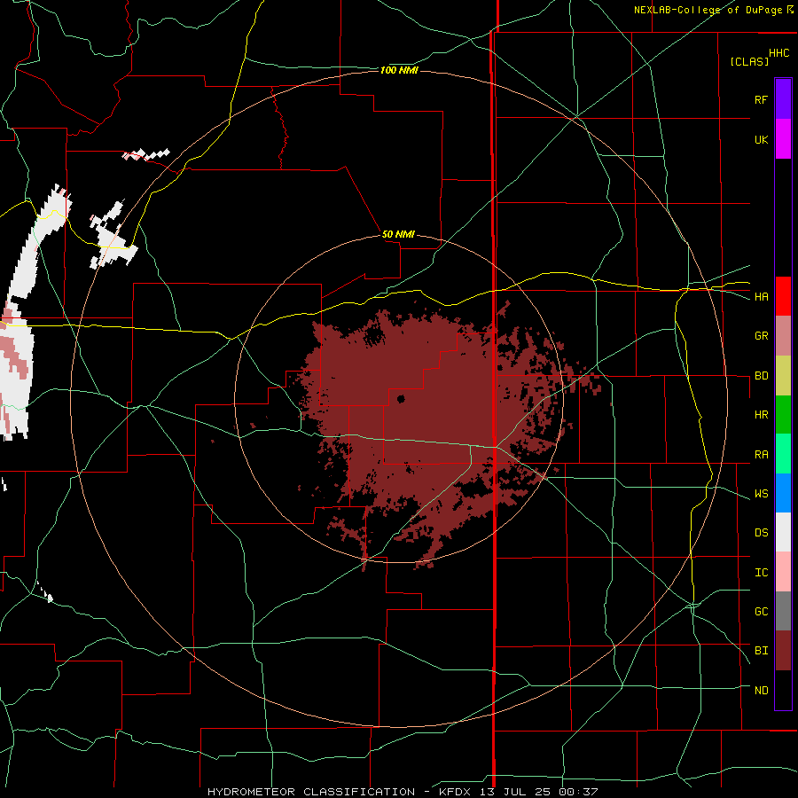The width and height of the screenshot is (798, 798).
Task: Click the 'WS' legend label
Action: point(761,494)
